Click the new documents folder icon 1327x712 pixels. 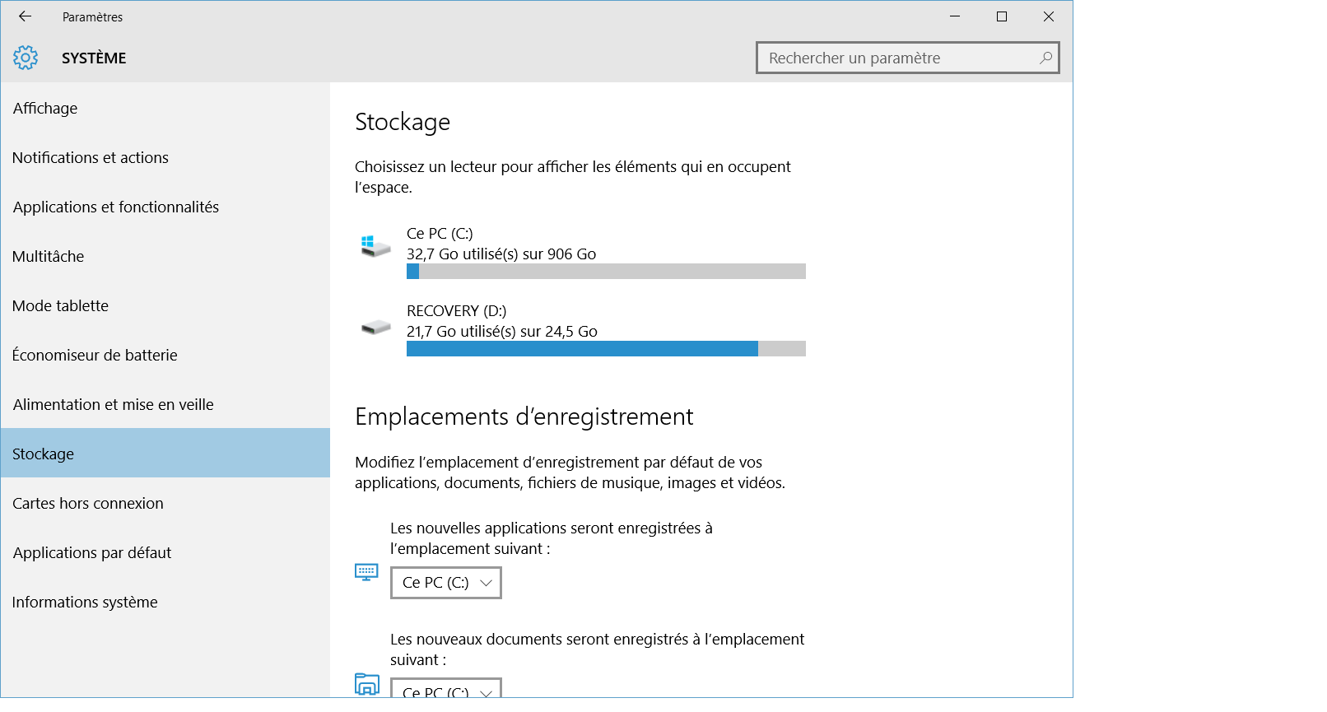point(366,684)
